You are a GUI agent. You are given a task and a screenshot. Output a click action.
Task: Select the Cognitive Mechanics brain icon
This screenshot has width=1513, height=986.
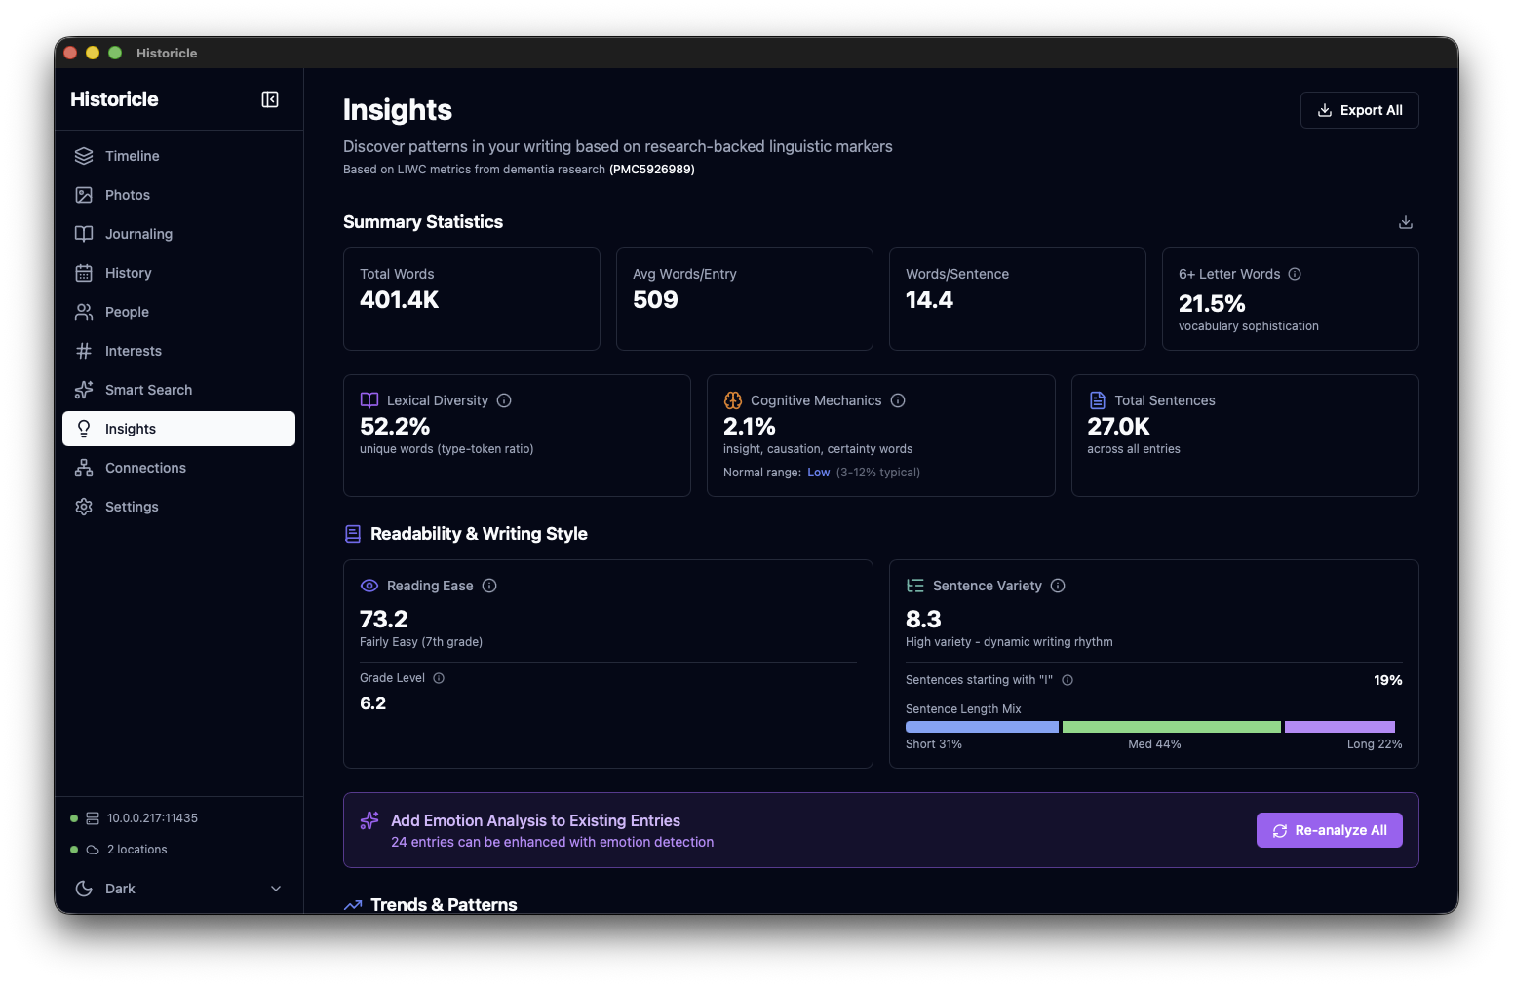pos(731,399)
